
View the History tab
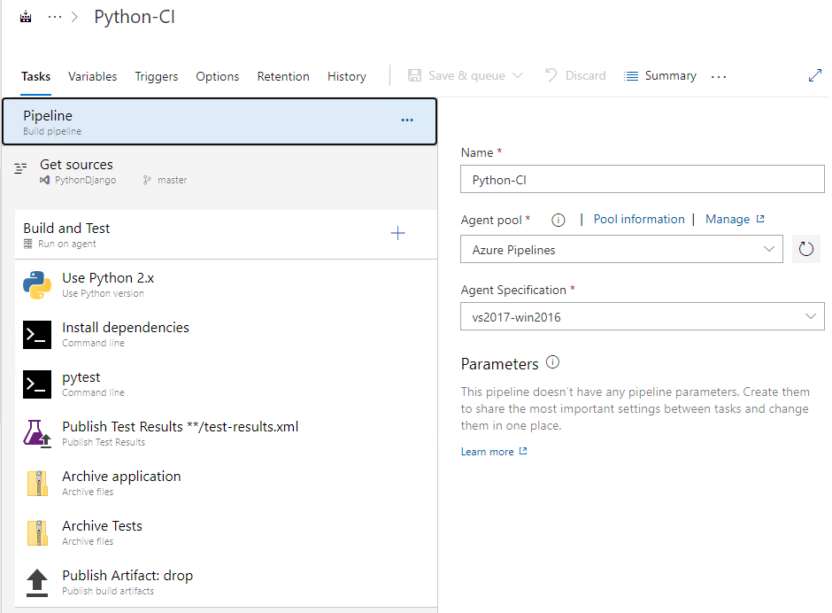coord(346,76)
